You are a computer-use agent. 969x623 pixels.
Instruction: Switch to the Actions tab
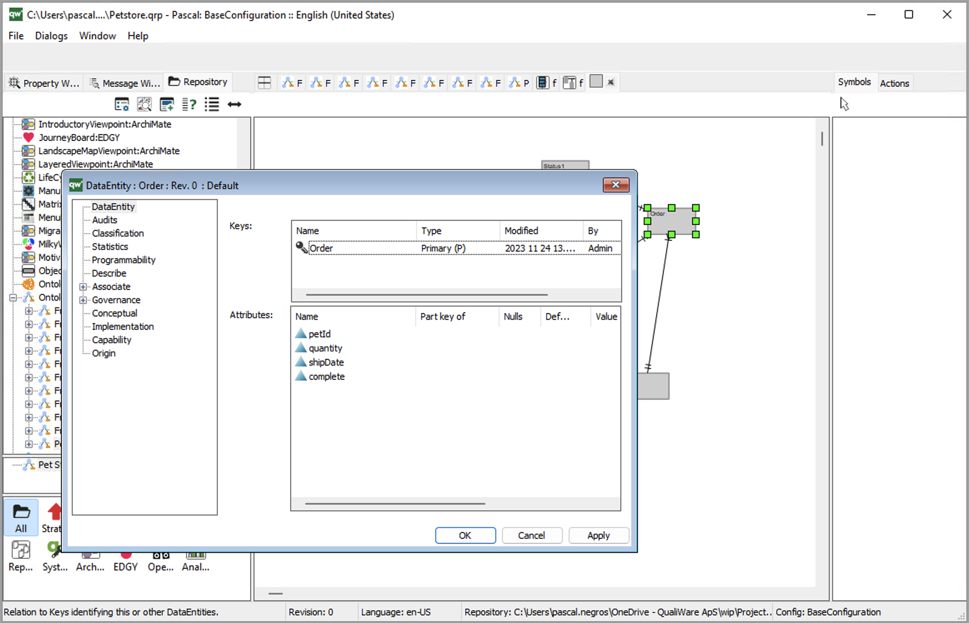click(894, 83)
